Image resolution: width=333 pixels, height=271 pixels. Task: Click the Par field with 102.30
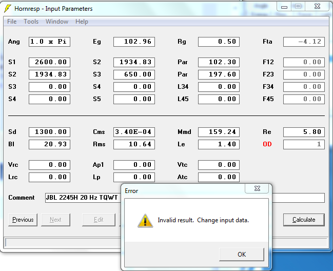tap(219, 62)
